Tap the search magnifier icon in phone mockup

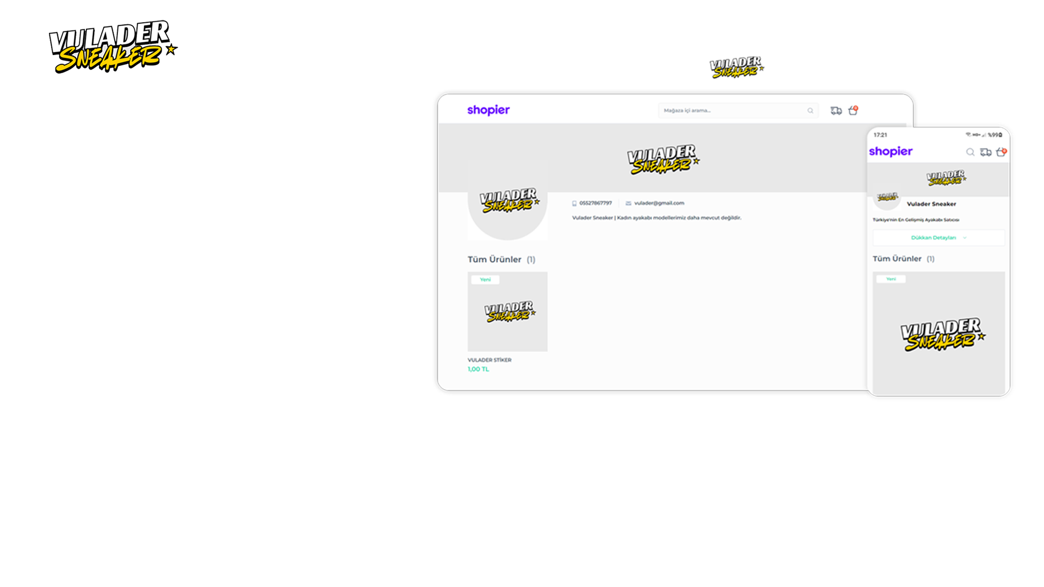970,152
